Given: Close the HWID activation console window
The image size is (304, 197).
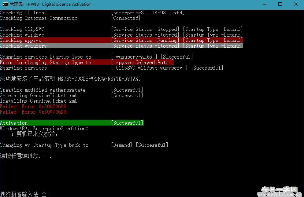Looking at the screenshot, I should (296, 4).
